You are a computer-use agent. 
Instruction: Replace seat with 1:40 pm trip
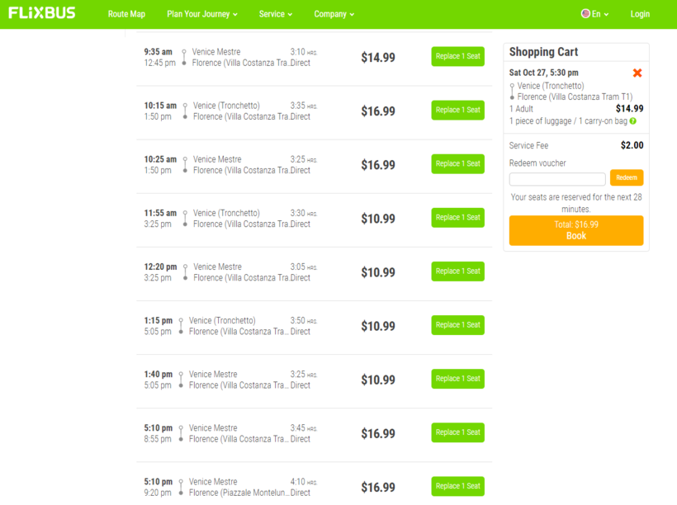[x=457, y=379]
